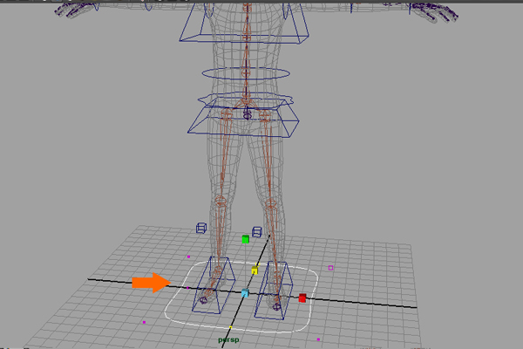
Task: Select the chest box control curve
Action: tap(244, 24)
